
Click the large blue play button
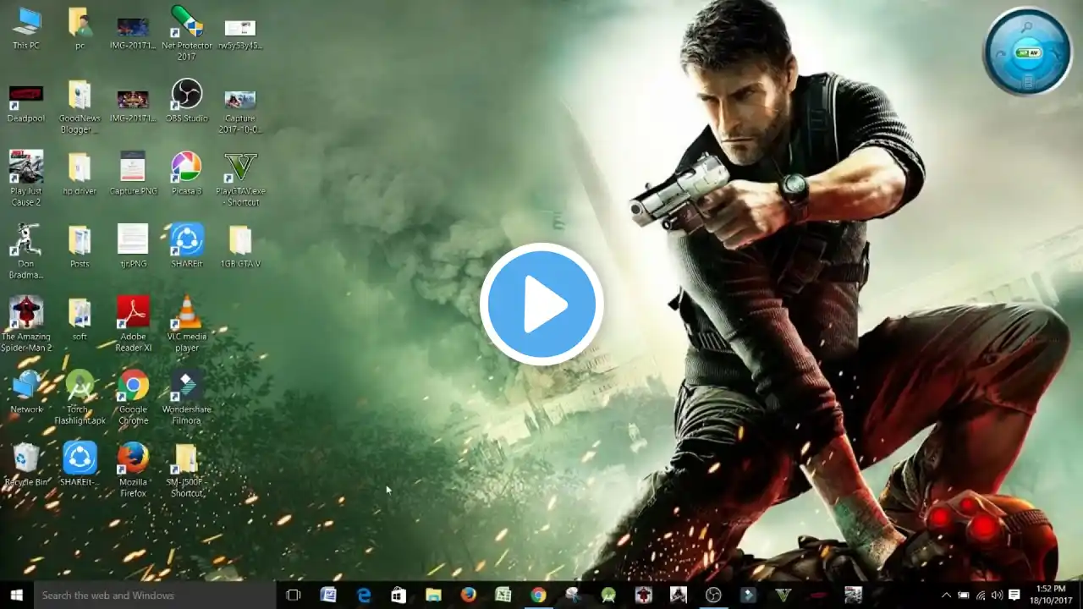[541, 304]
